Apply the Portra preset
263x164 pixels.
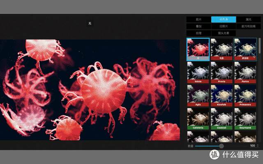(245, 73)
